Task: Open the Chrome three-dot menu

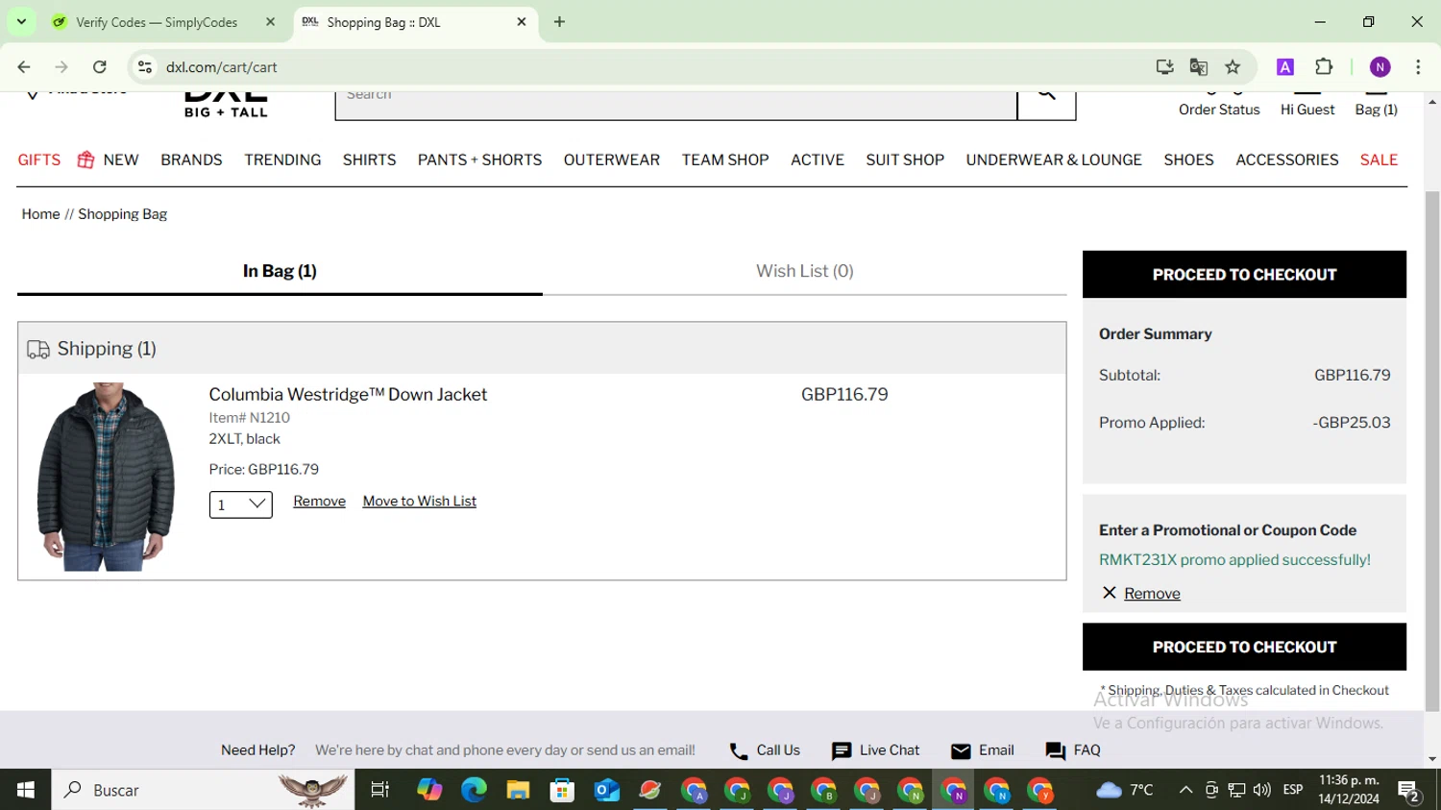Action: pos(1418,67)
